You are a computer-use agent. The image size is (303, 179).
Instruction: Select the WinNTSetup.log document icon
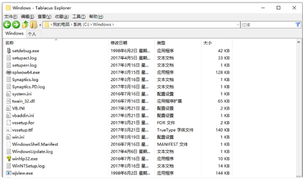click(8, 166)
